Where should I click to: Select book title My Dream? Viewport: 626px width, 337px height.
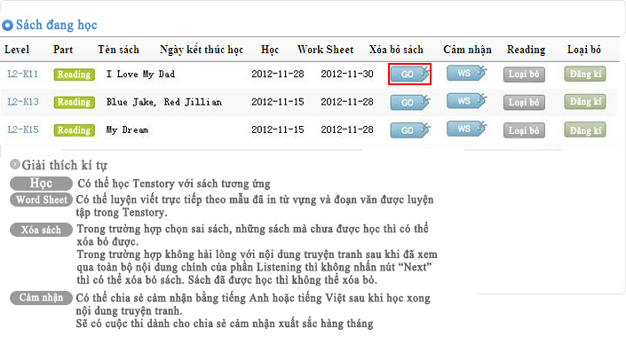[127, 130]
